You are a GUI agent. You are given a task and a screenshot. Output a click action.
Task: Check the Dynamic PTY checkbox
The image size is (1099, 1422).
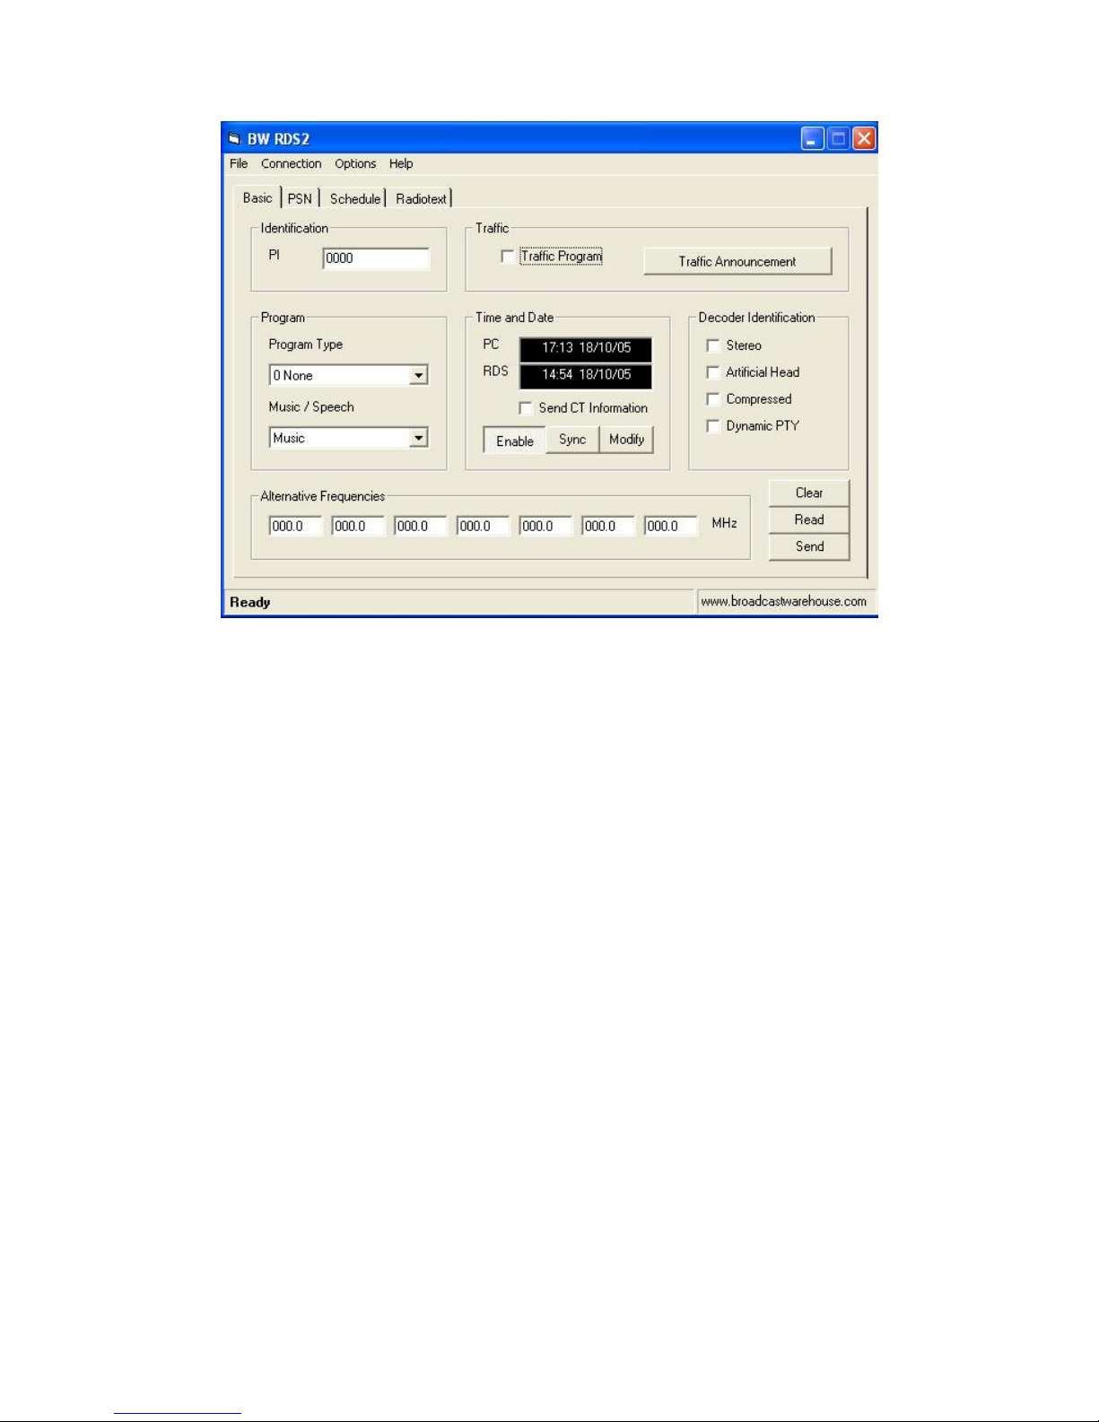(713, 426)
